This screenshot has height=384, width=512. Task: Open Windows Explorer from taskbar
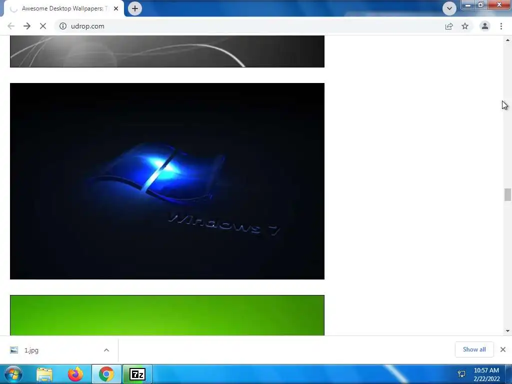(x=44, y=374)
